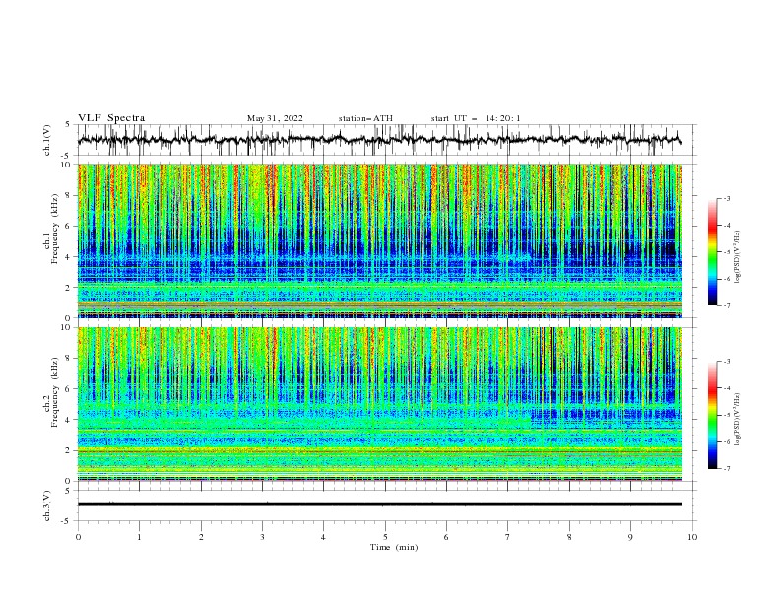Click time axis tick label '9'
Image resolution: width=780 pixels, height=603 pixels.
click(630, 537)
